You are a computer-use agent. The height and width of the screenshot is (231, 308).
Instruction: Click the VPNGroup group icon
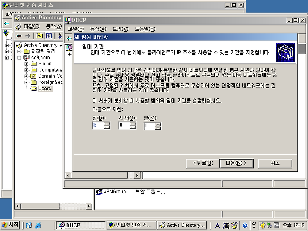(x=99, y=192)
